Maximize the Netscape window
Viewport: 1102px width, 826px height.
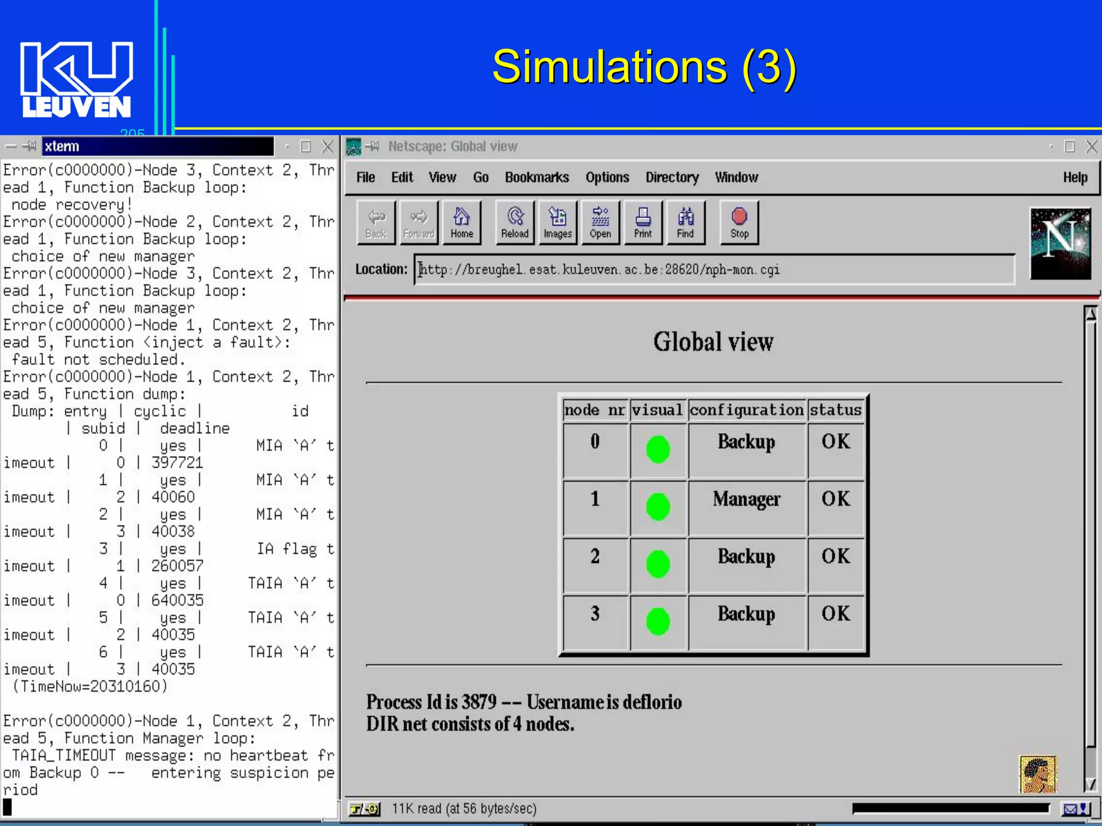click(1070, 146)
